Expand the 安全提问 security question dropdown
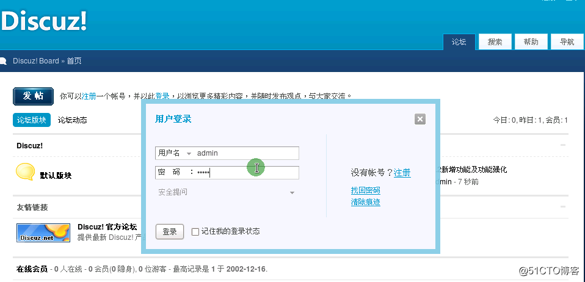This screenshot has width=585, height=282. tap(292, 193)
